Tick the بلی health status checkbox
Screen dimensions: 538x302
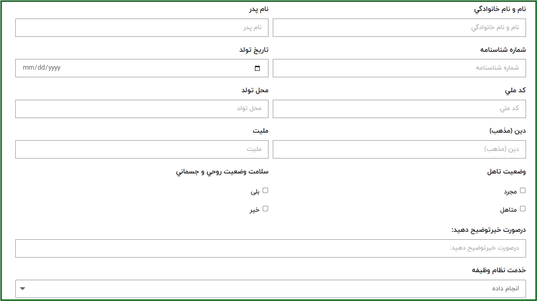tap(265, 191)
